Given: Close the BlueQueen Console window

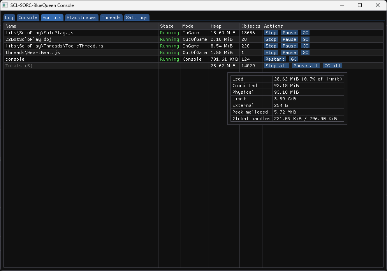Looking at the screenshot, I should click(377, 5).
